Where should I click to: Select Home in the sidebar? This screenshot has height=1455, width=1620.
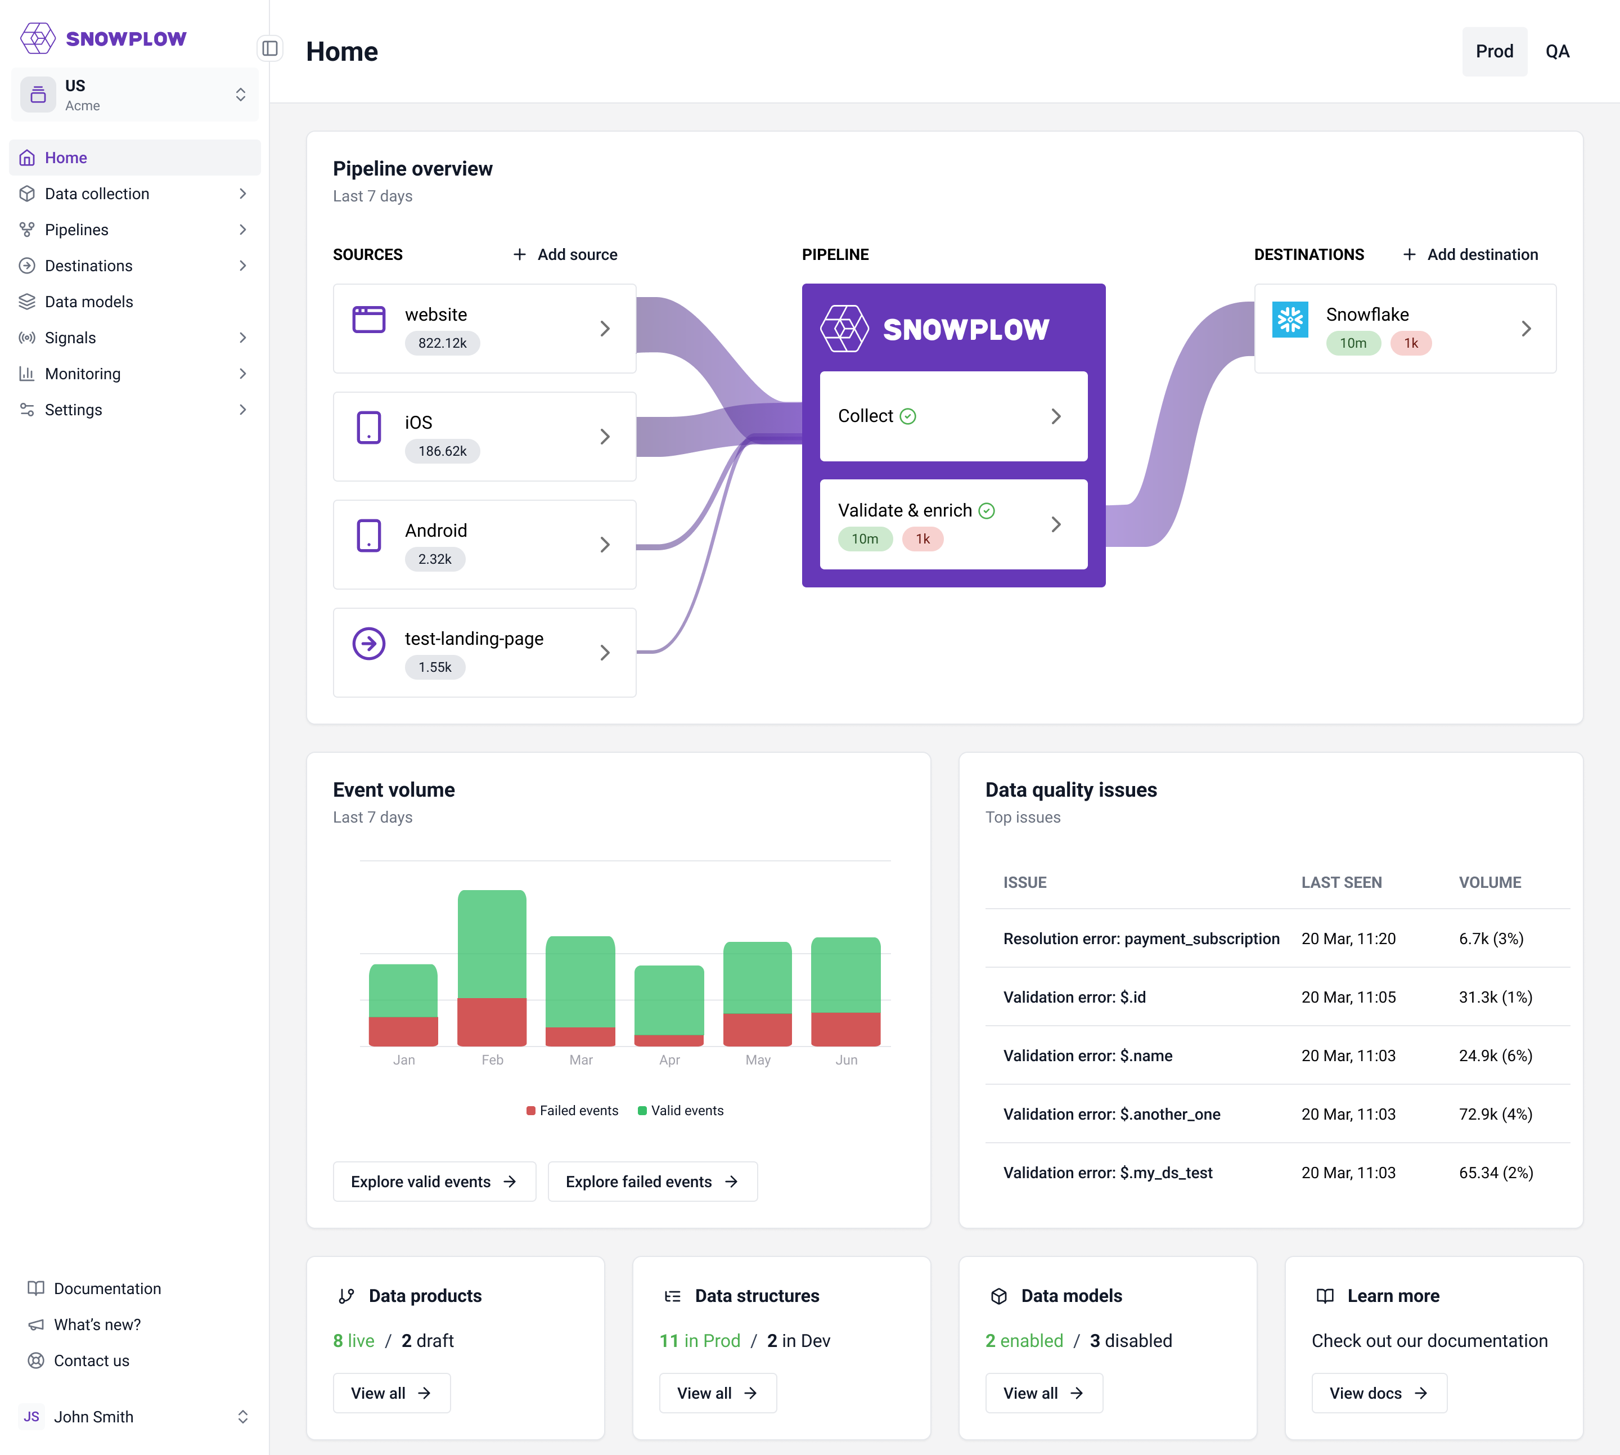[x=135, y=158]
